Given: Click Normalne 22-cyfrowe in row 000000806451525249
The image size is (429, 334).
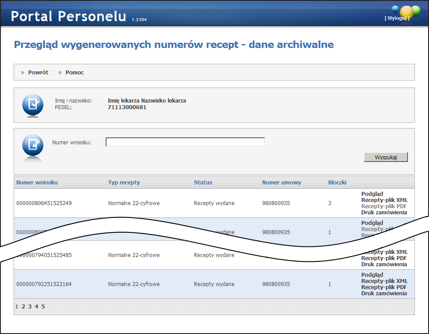Looking at the screenshot, I should click(134, 203).
